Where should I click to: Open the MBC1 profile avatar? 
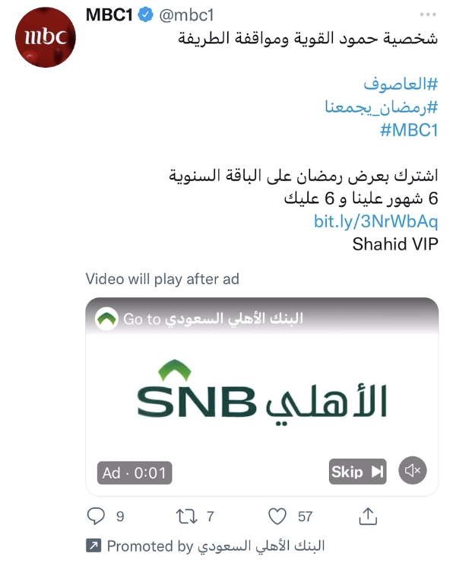[46, 37]
